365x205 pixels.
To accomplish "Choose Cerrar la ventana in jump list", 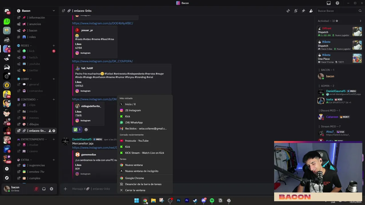I will point(145,190).
